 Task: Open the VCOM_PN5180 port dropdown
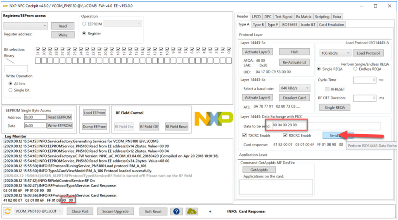[38, 211]
